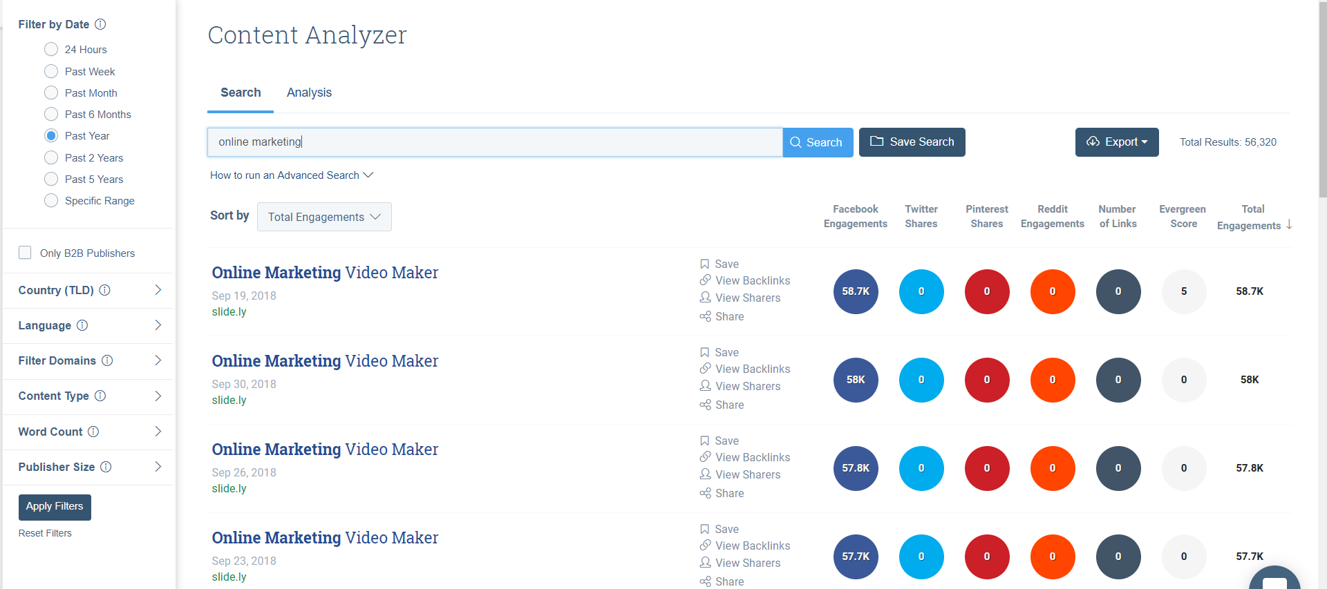Click the Facebook engagements circle showing 58K
The image size is (1327, 589).
pos(856,380)
